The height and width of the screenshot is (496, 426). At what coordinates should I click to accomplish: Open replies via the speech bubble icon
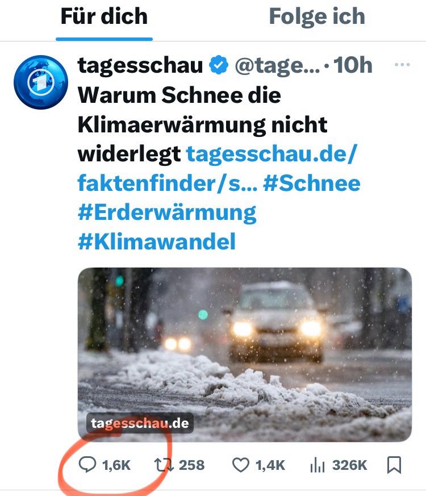[87, 465]
